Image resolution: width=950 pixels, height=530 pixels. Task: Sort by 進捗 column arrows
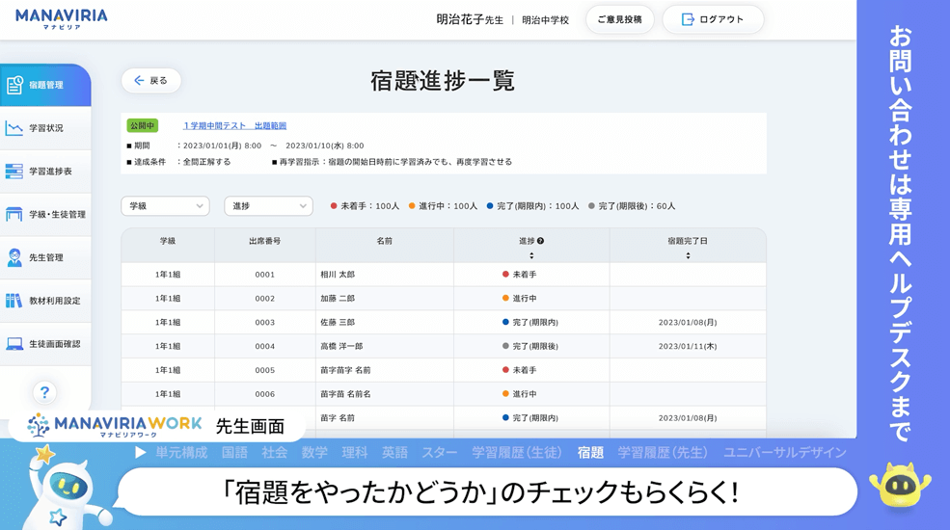(x=531, y=255)
